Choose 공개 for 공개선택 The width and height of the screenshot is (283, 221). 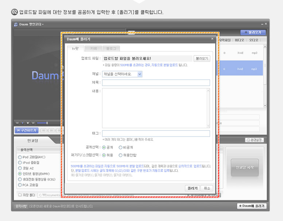tap(104, 148)
